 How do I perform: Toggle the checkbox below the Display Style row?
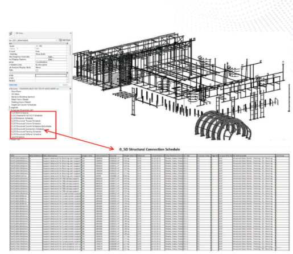[37, 70]
